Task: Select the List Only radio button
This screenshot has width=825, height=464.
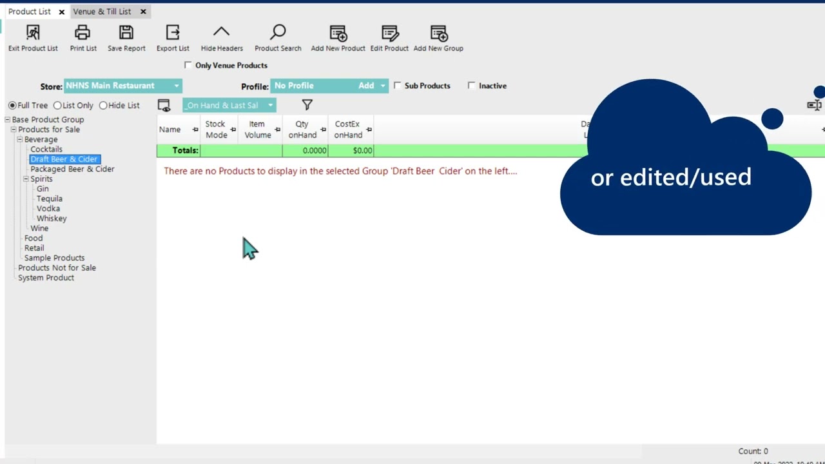Action: click(x=57, y=105)
